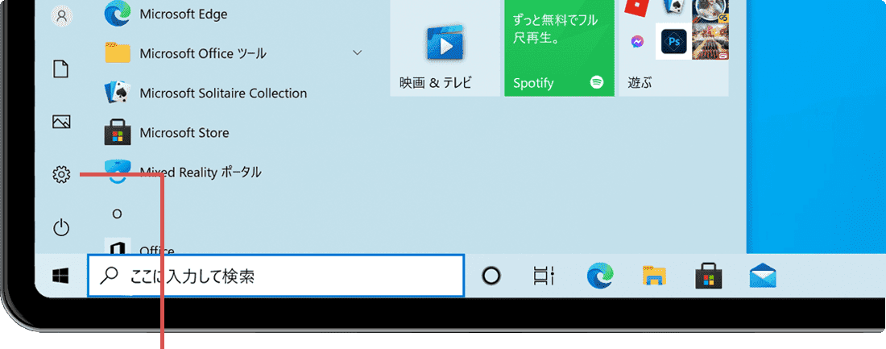Open the Documents icon in Start sidebar

61,69
